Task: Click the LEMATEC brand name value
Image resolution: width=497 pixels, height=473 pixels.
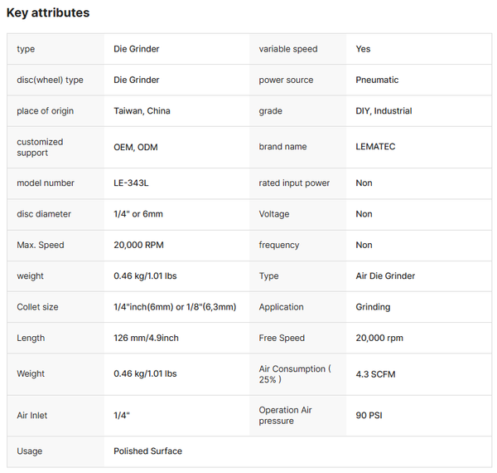Action: (375, 147)
